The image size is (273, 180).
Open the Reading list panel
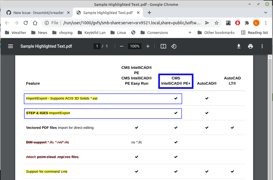click(x=255, y=32)
